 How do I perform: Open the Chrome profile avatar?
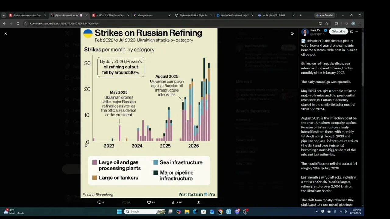[353, 23]
